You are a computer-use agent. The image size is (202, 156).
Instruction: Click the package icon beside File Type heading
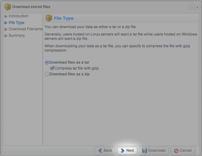[x=49, y=18]
